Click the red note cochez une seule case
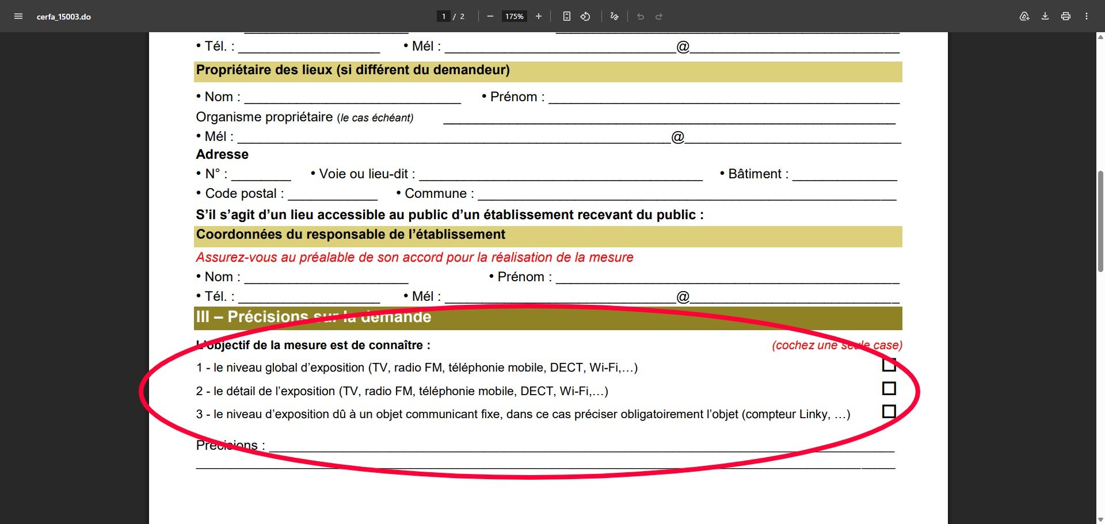This screenshot has width=1105, height=524. tap(837, 345)
